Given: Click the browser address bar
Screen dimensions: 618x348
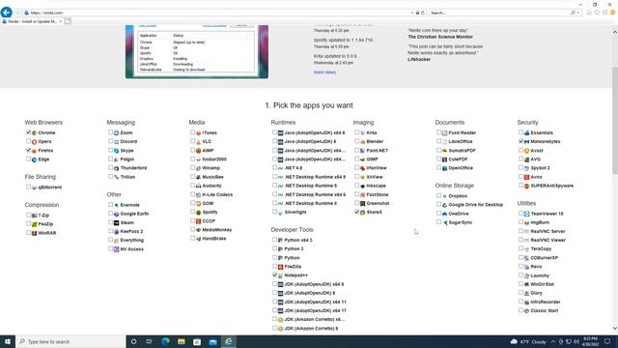Looking at the screenshot, I should point(216,13).
